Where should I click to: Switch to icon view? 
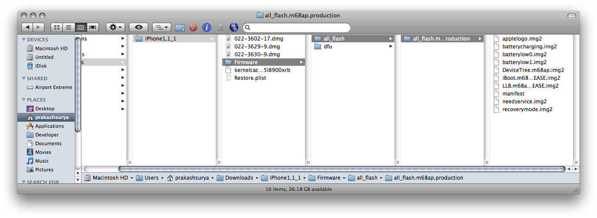pyautogui.click(x=57, y=27)
